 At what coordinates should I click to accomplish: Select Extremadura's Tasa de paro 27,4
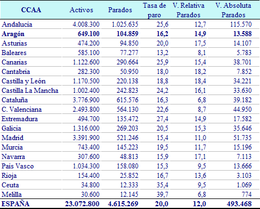click(162, 119)
